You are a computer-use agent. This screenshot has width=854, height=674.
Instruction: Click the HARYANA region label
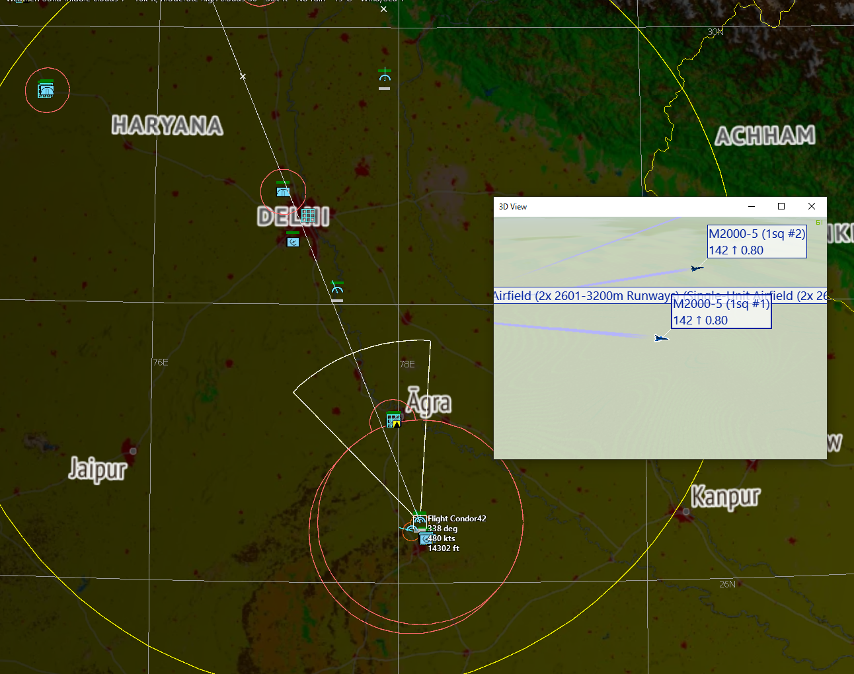pos(167,125)
